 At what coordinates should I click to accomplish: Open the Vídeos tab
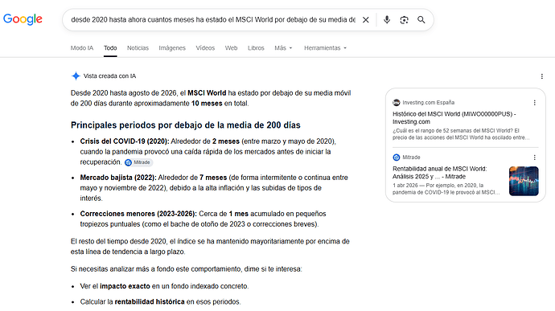(205, 47)
